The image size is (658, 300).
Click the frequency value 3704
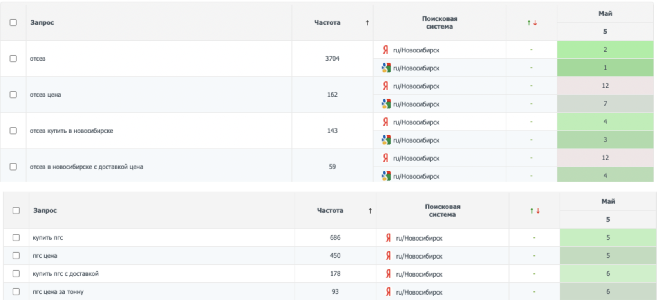(332, 59)
